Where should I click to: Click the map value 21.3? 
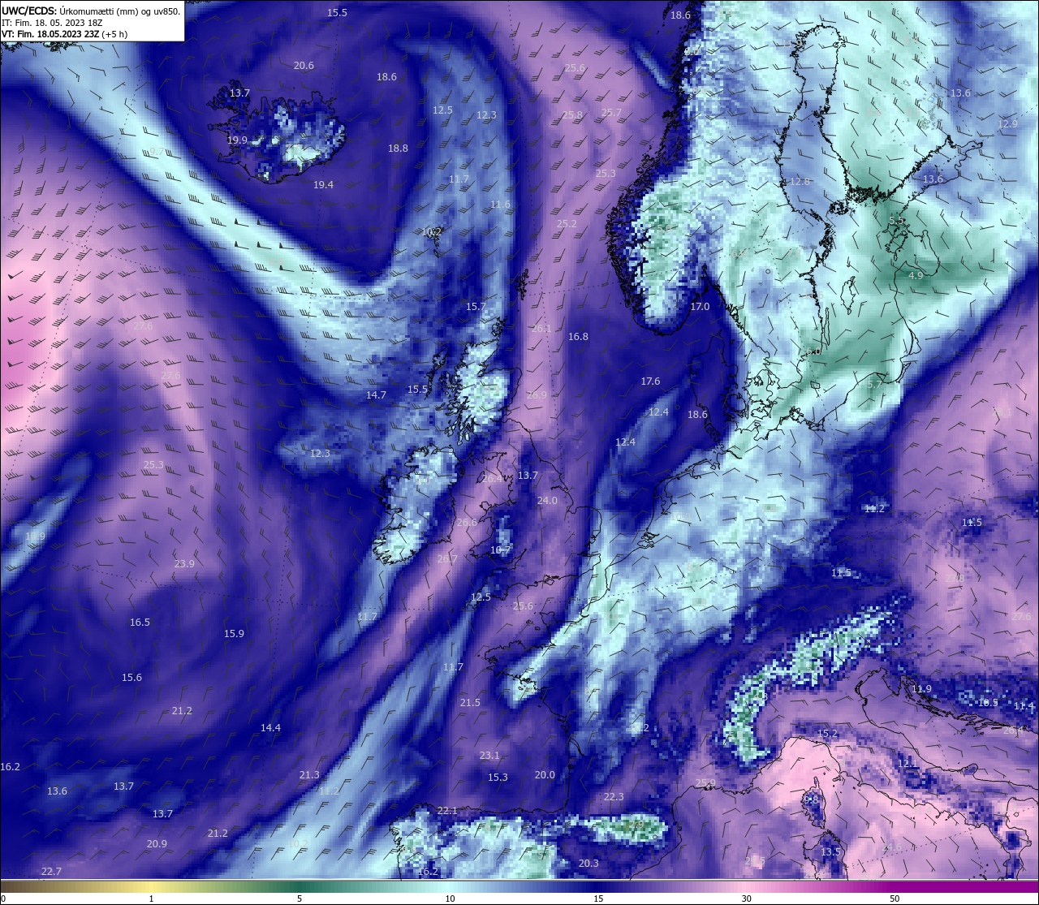(x=309, y=775)
